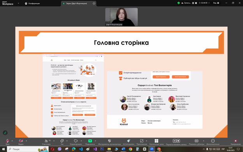Open AI Companion sparkle icon

click(129, 141)
